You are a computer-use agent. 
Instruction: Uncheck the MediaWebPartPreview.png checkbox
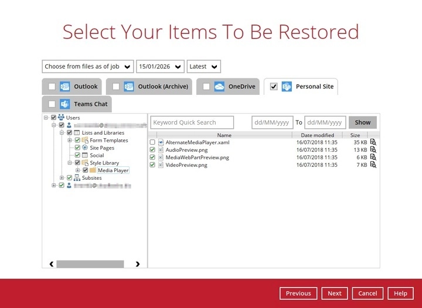(x=152, y=158)
